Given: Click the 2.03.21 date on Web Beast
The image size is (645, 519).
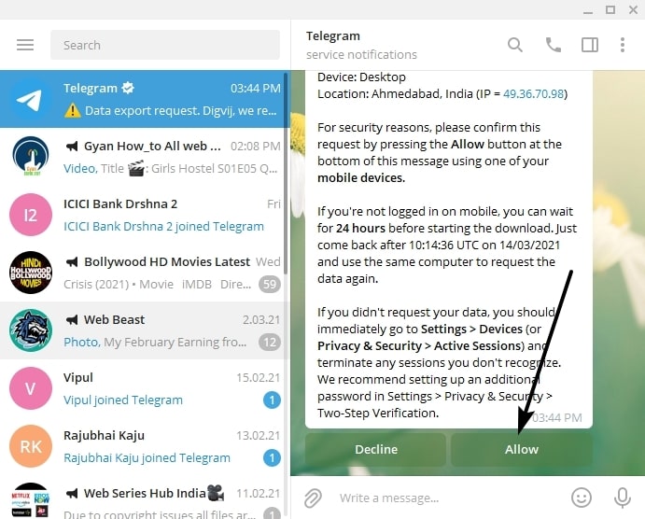Looking at the screenshot, I should (x=261, y=319).
